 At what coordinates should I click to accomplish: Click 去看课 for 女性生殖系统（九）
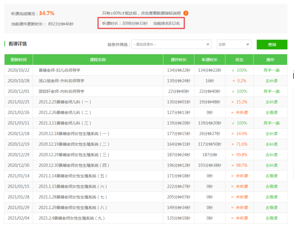[x=271, y=218]
